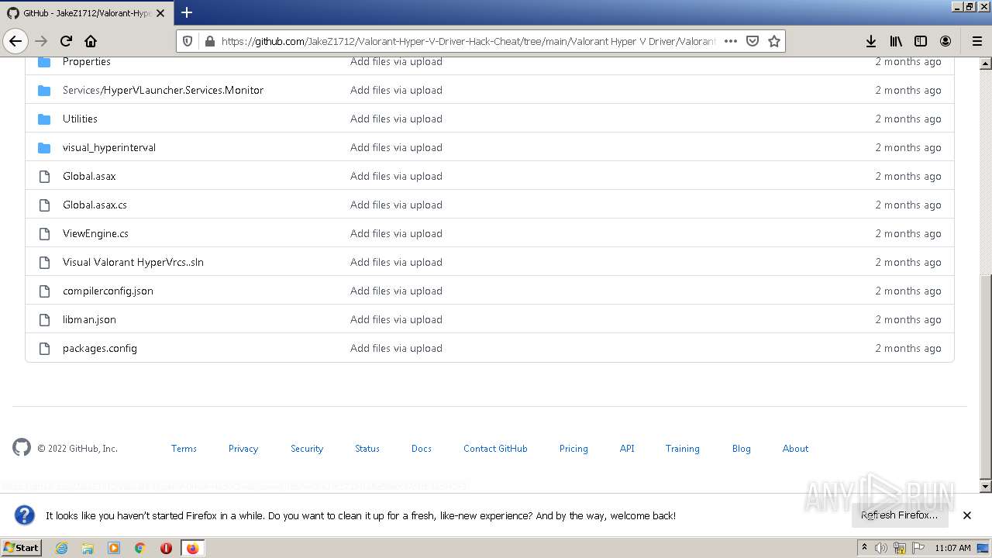Open ViewEngine.cs file

[x=95, y=233]
